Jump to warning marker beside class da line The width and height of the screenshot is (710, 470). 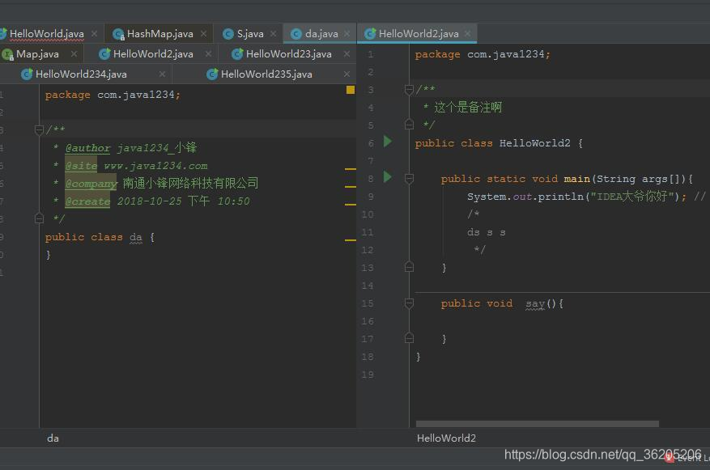tap(350, 240)
